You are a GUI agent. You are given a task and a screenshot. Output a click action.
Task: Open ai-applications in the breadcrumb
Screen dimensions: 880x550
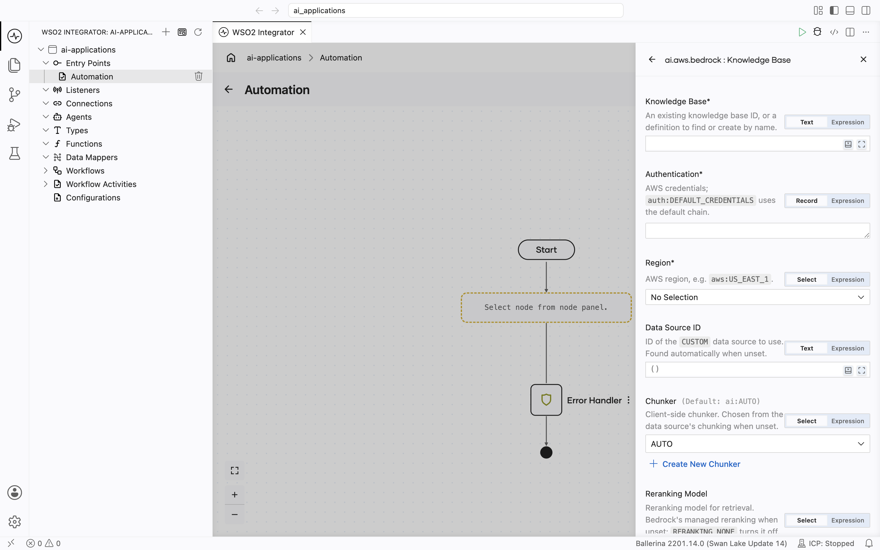[274, 58]
